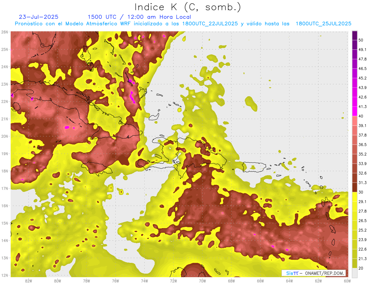Viewport: 369px width, 285px height.
Task: Click the colorbar value '20'
Action: [361, 268]
